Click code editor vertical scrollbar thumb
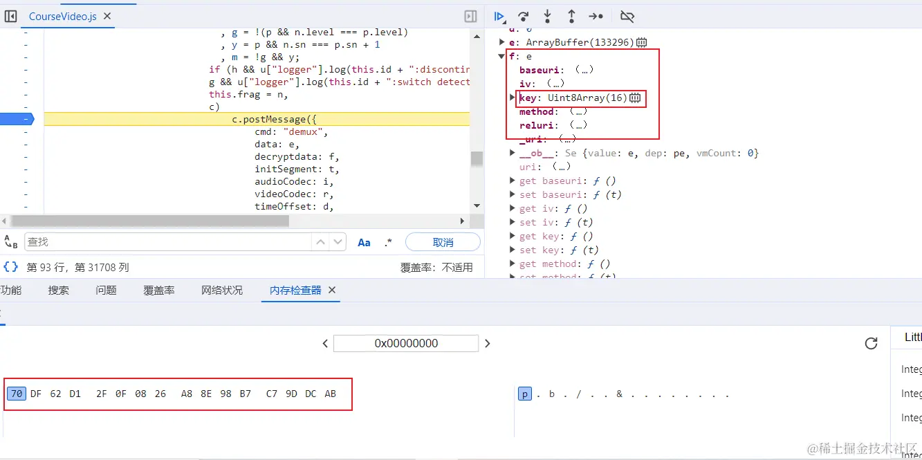 point(477,158)
